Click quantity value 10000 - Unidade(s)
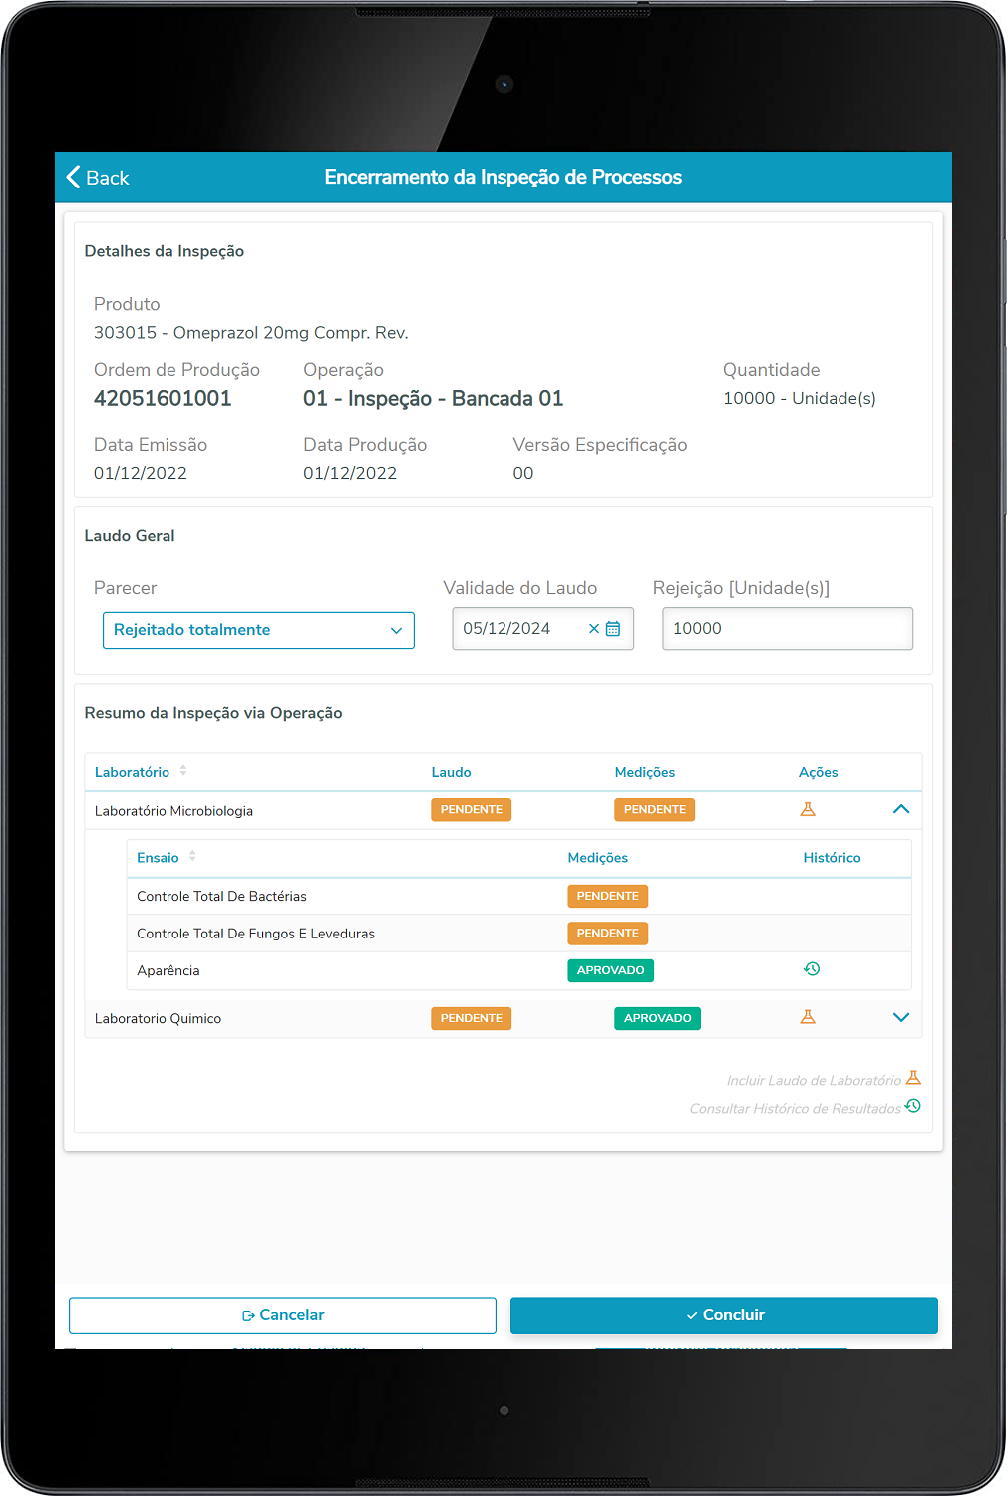1008x1499 pixels. tap(800, 399)
